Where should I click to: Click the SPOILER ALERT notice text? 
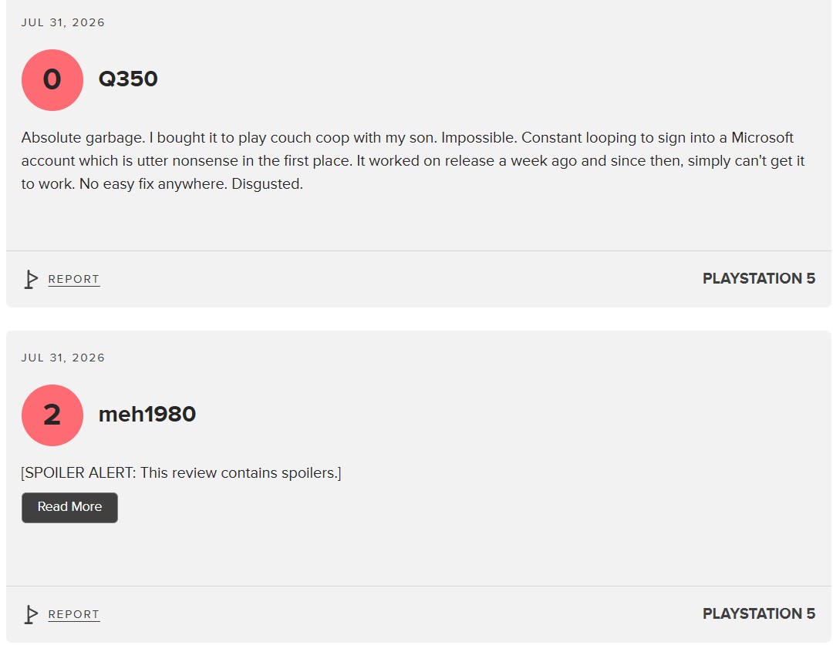click(181, 473)
